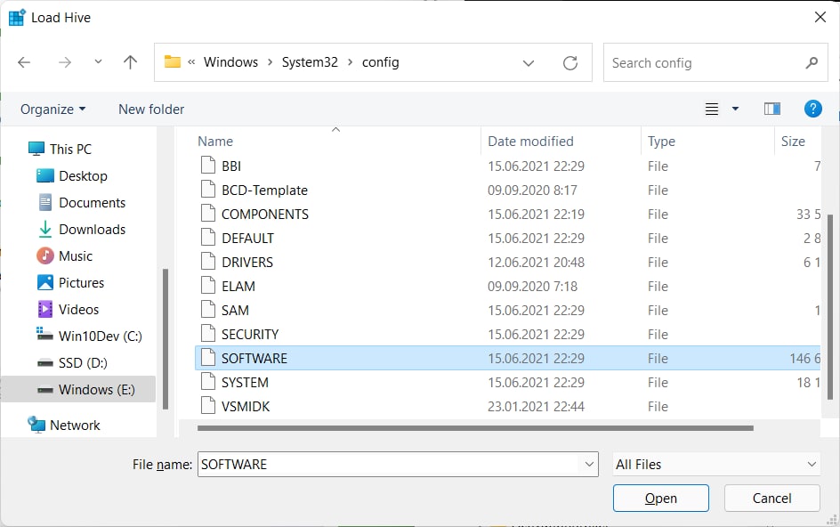Image resolution: width=840 pixels, height=527 pixels.
Task: Create a New folder
Action: (151, 109)
